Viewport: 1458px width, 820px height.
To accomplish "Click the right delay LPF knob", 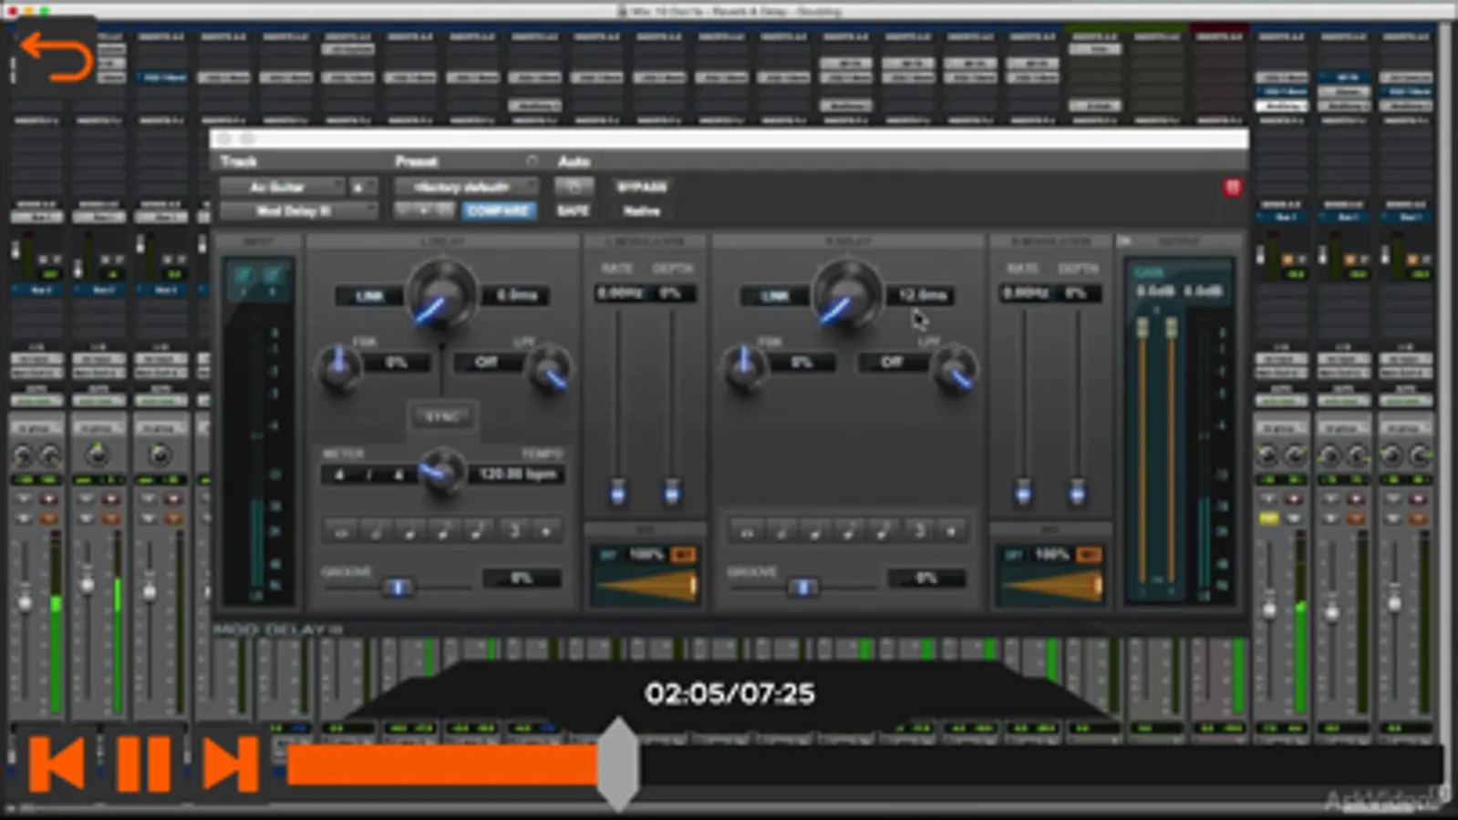I will pos(955,369).
